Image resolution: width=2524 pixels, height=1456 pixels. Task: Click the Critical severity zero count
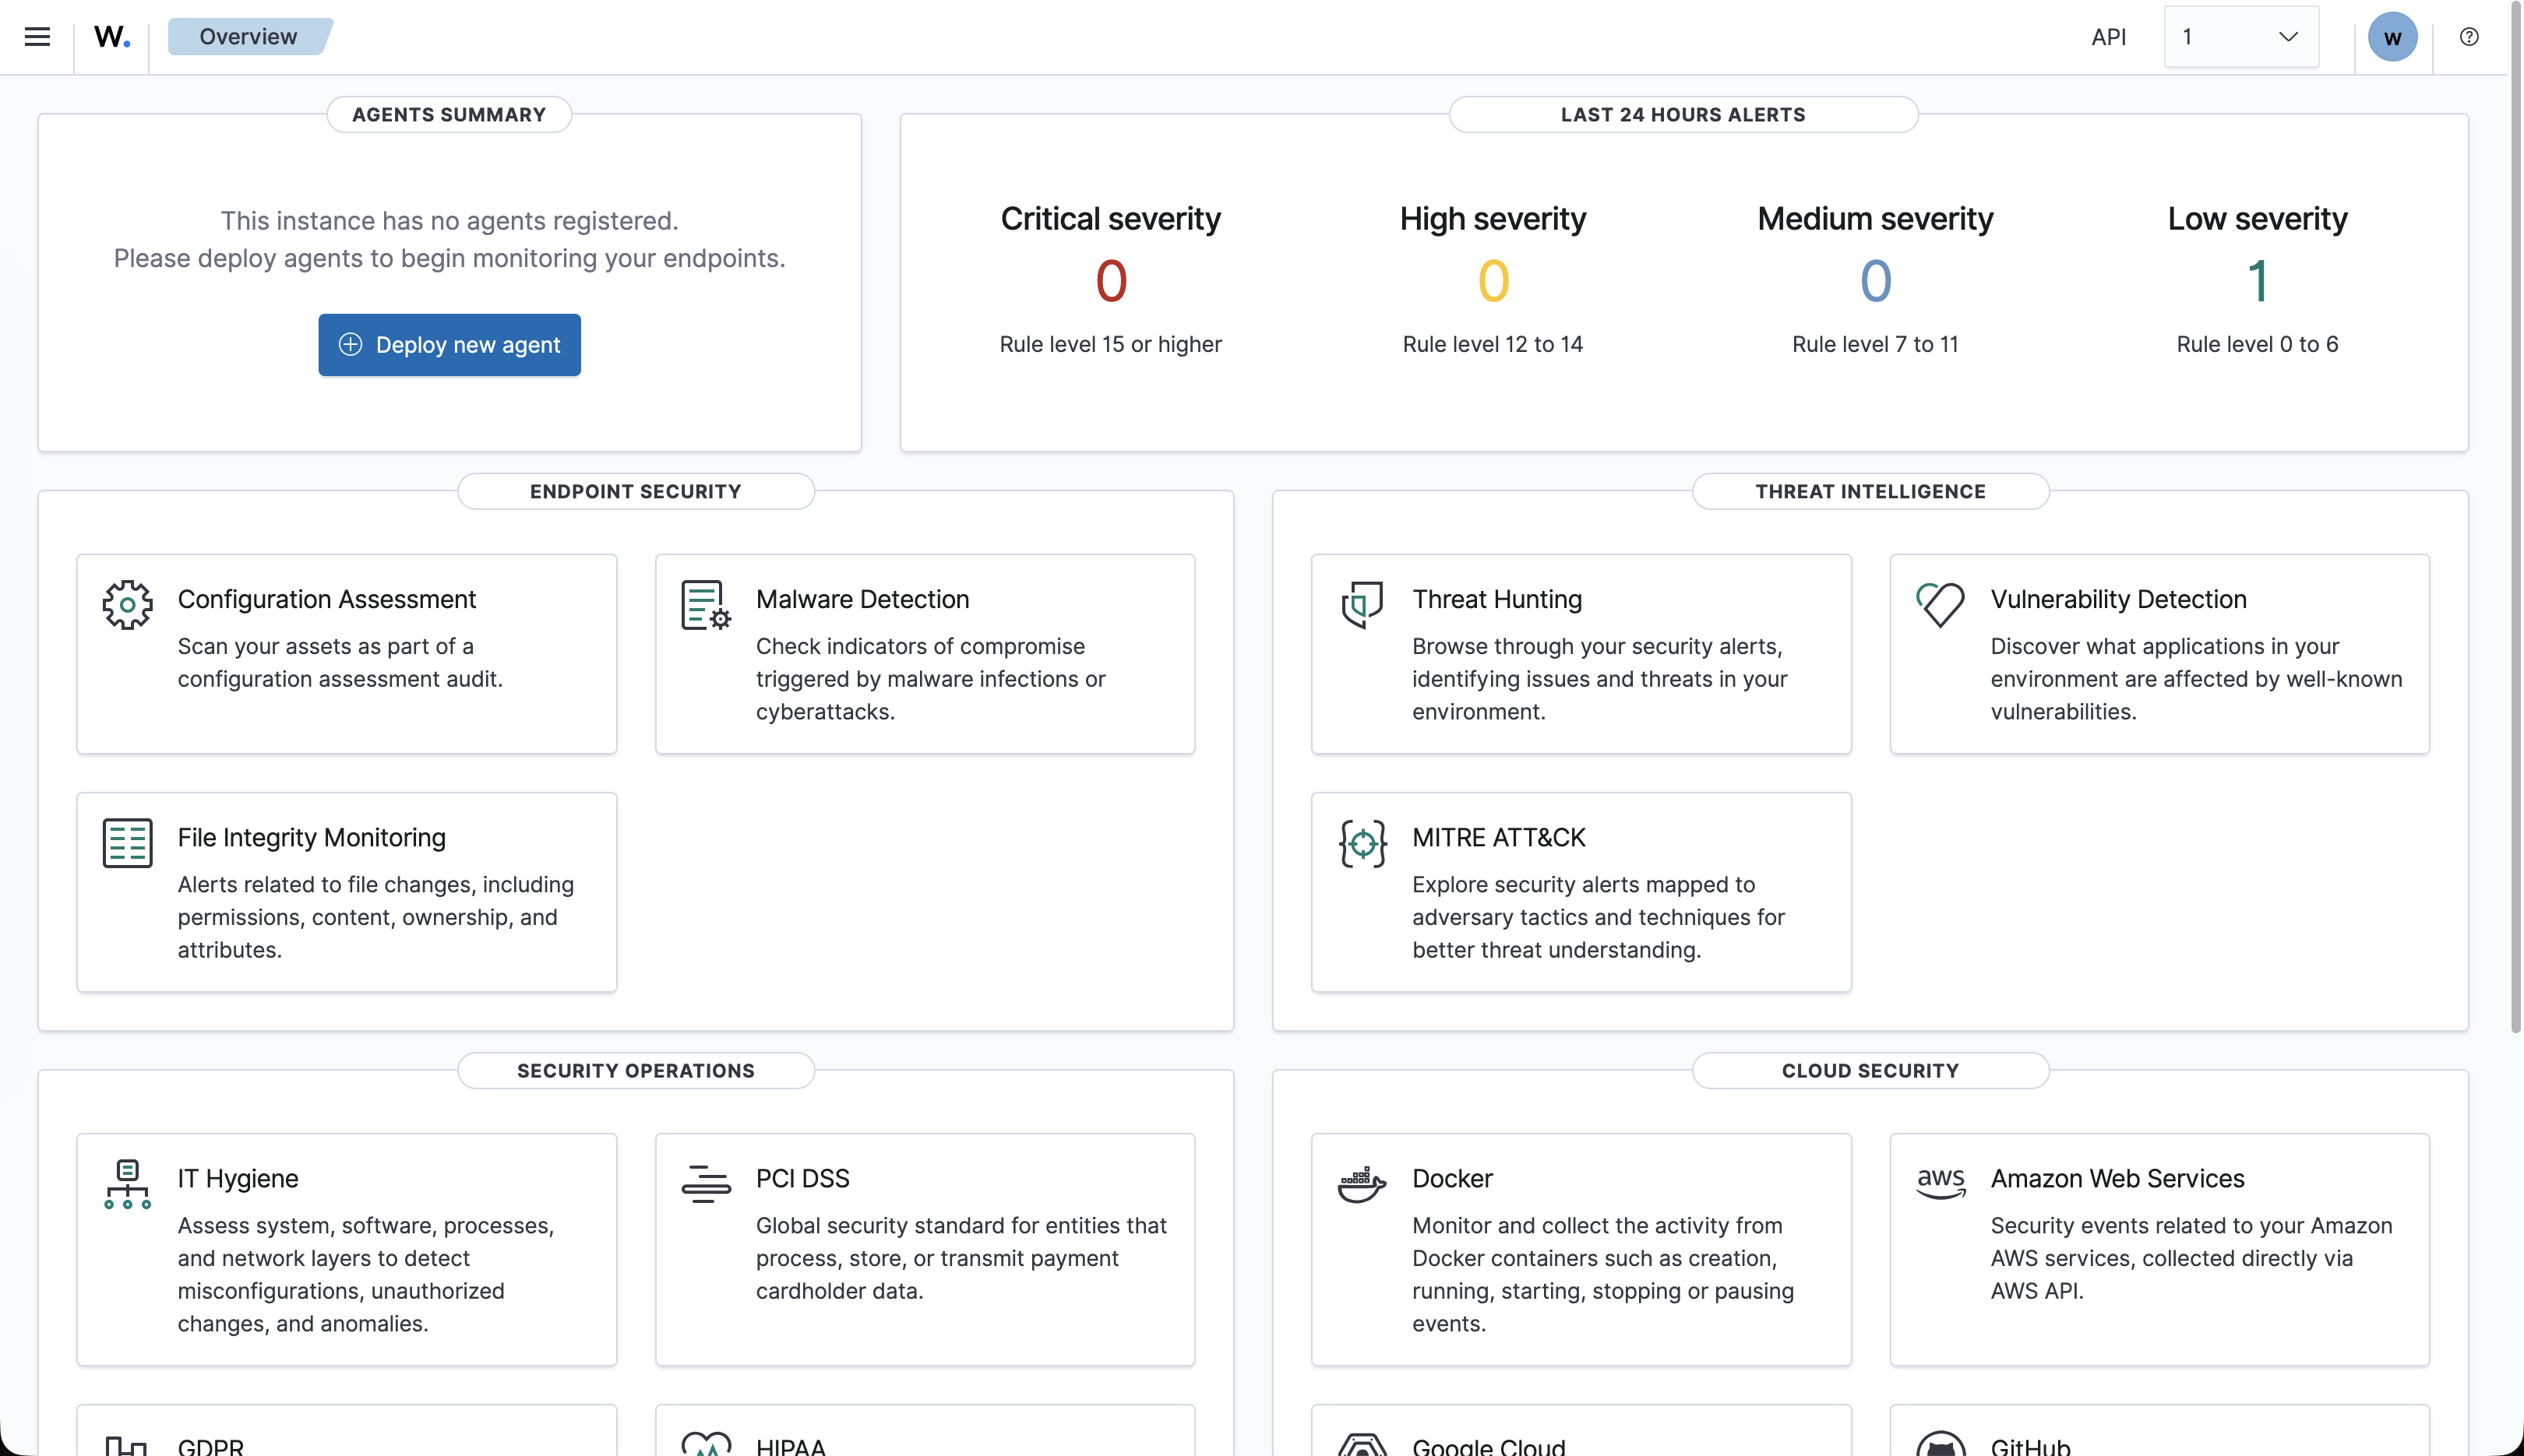click(x=1110, y=281)
